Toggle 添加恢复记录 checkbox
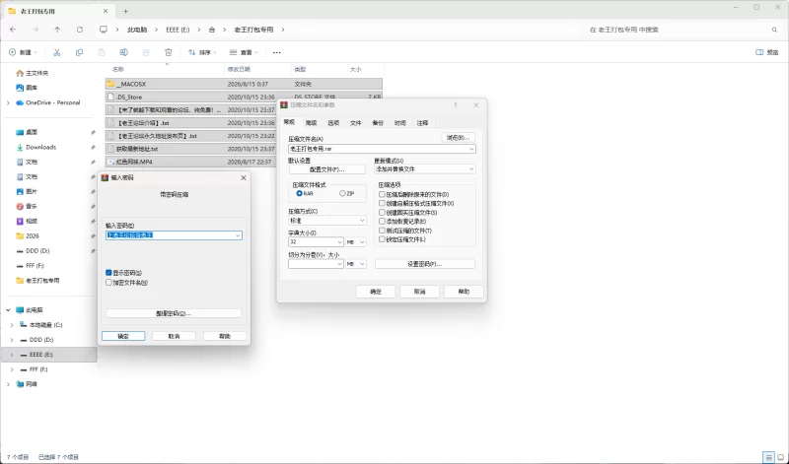789x464 pixels. [x=382, y=222]
